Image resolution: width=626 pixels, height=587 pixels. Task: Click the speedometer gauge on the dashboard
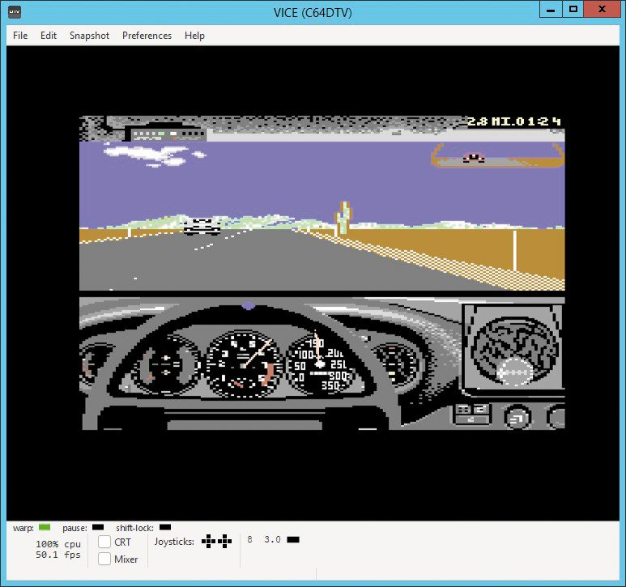click(319, 364)
